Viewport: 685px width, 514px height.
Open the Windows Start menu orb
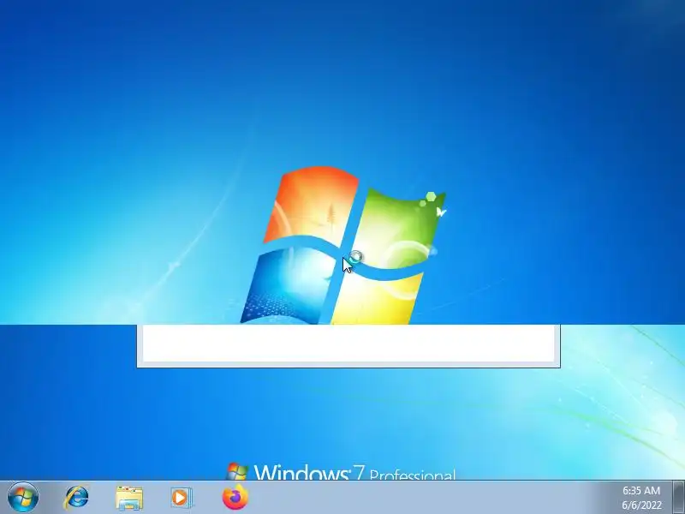click(x=23, y=498)
